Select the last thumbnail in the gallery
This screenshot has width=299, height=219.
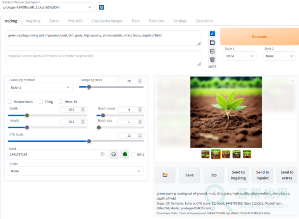click(247, 154)
